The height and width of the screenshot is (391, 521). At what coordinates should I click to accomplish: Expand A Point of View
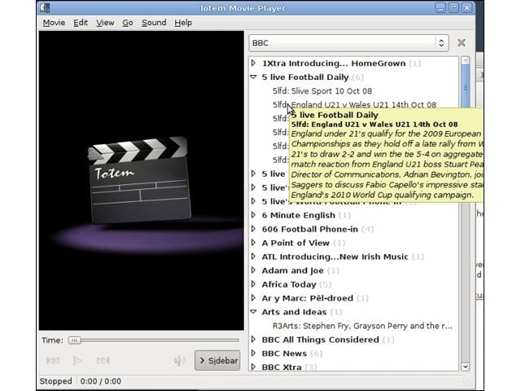(253, 243)
